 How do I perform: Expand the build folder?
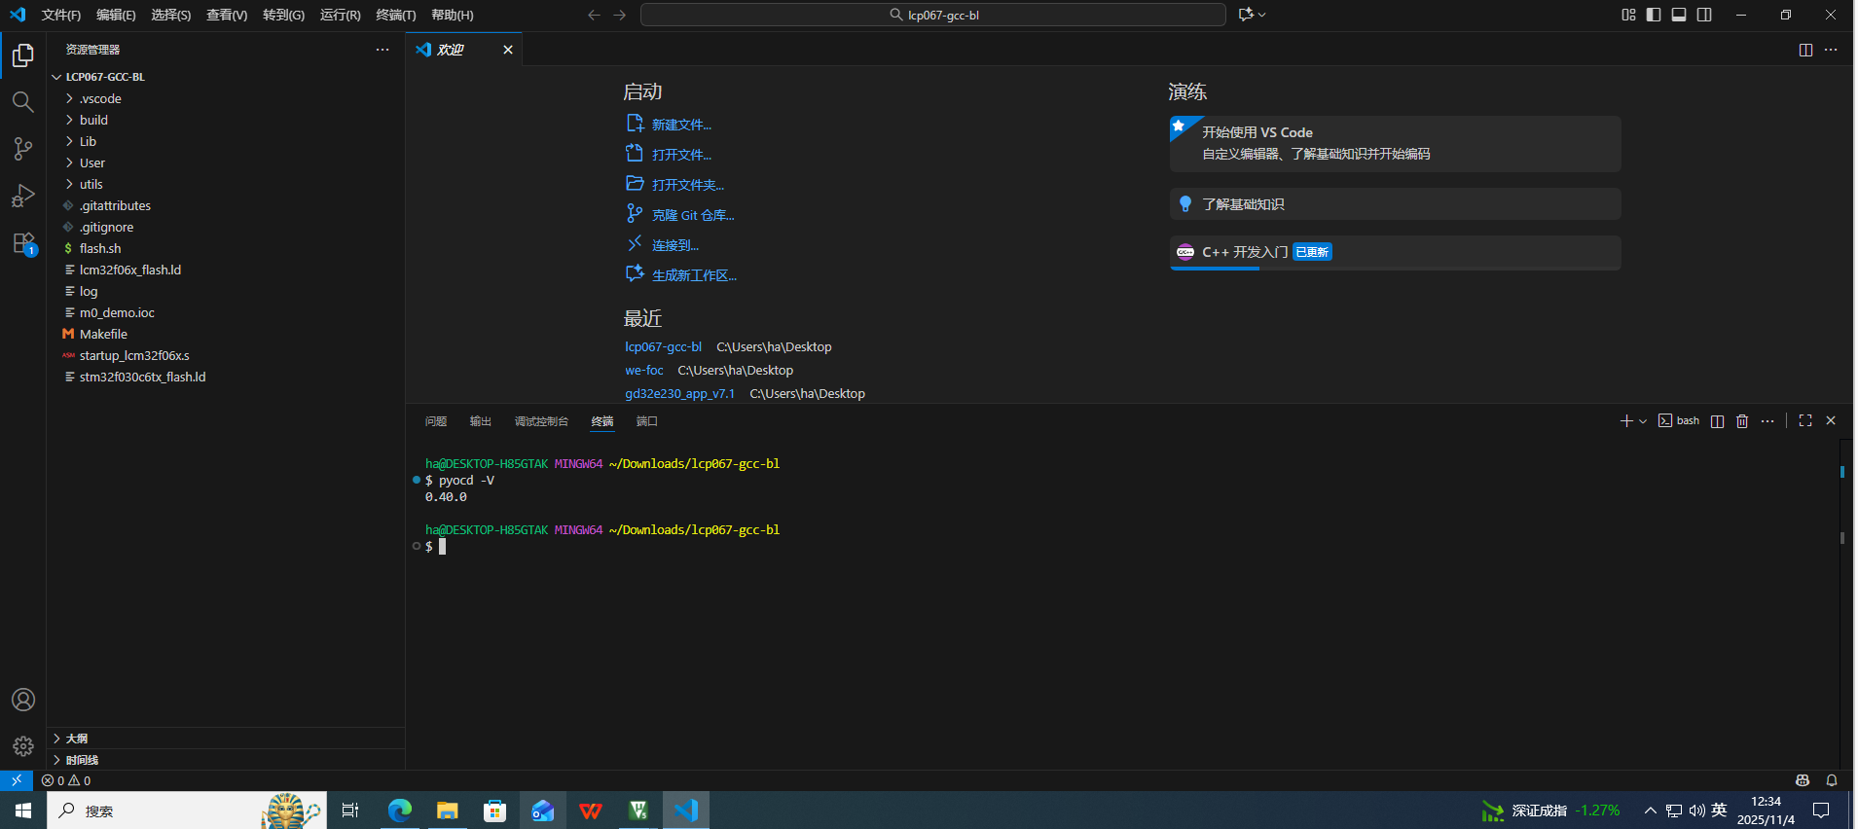[x=93, y=120]
